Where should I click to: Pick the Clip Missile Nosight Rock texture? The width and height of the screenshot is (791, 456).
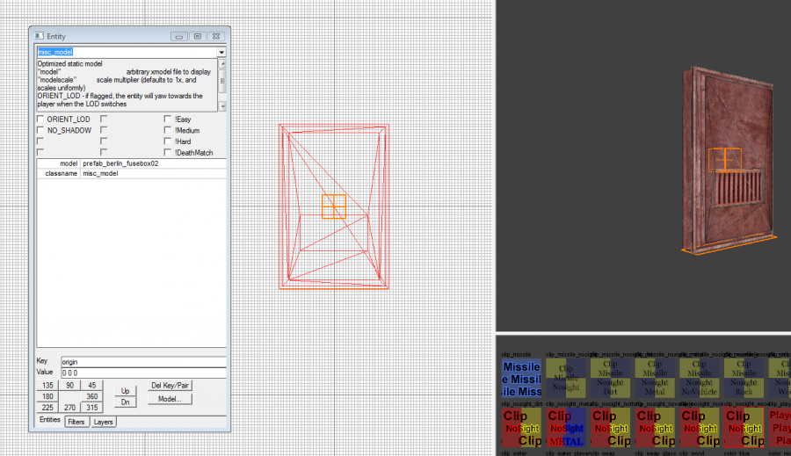coord(743,378)
